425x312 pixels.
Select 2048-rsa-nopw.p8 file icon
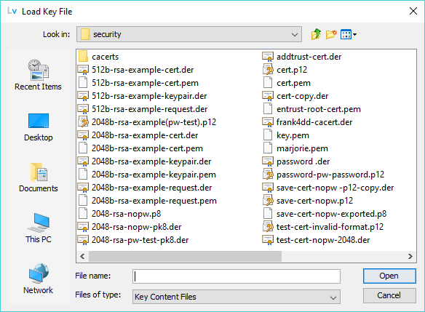pyautogui.click(x=83, y=214)
